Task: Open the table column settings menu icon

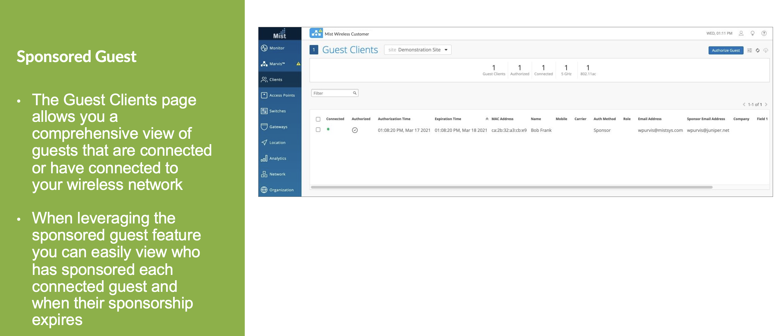Action: [x=749, y=50]
